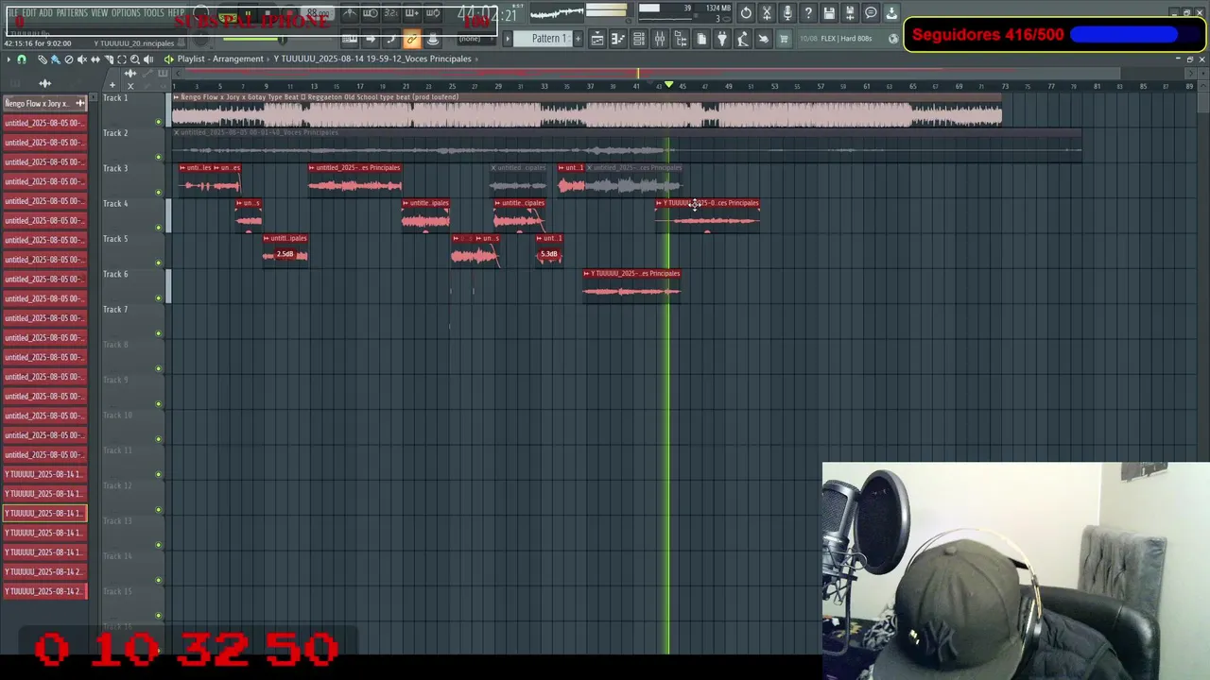This screenshot has height=680, width=1210.
Task: Click the export download arrow icon
Action: click(891, 12)
